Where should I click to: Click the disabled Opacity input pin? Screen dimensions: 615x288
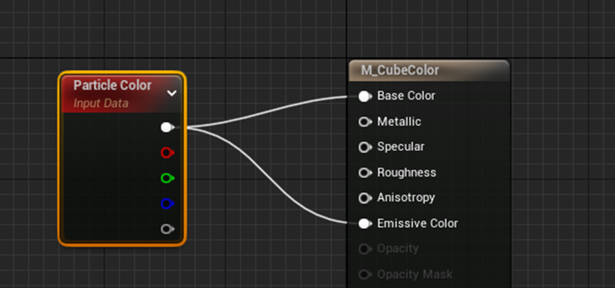[365, 249]
